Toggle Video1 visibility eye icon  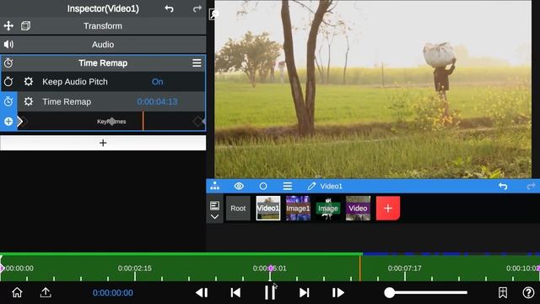(x=239, y=186)
